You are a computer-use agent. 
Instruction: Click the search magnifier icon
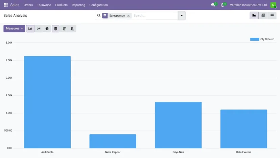(x=99, y=16)
